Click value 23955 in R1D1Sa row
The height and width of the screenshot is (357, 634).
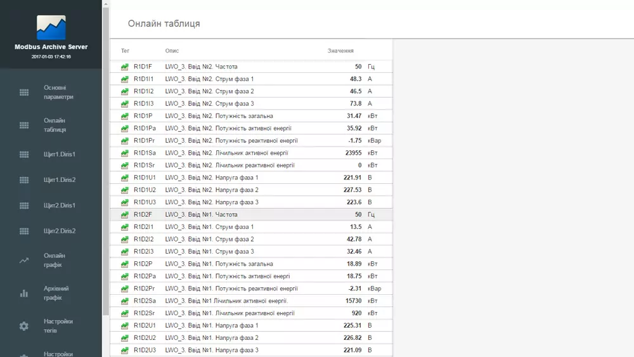pos(353,153)
